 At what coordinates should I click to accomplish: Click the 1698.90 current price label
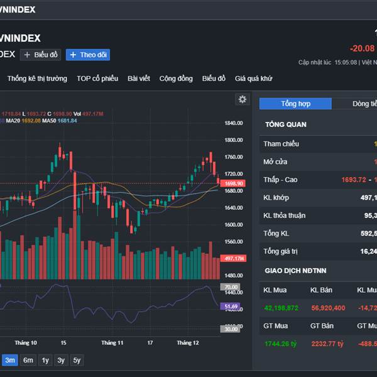pos(233,183)
